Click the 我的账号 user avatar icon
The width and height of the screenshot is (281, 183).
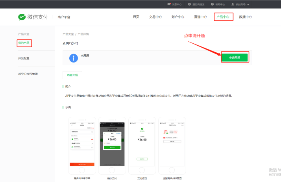pyautogui.click(x=233, y=4)
